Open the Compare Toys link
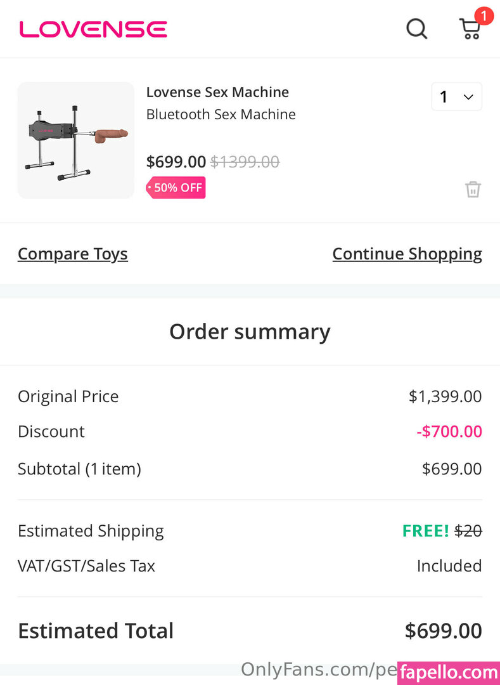500x685 pixels. click(73, 254)
